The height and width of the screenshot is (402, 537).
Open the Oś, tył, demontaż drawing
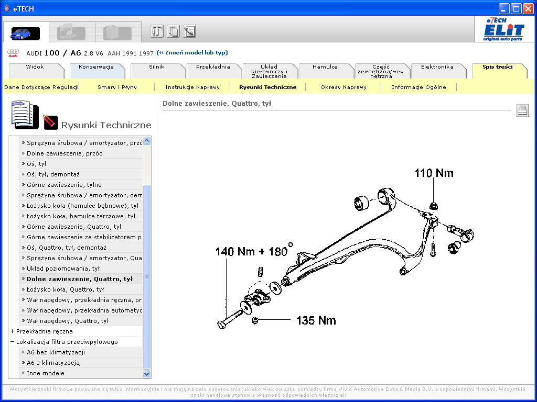81,174
